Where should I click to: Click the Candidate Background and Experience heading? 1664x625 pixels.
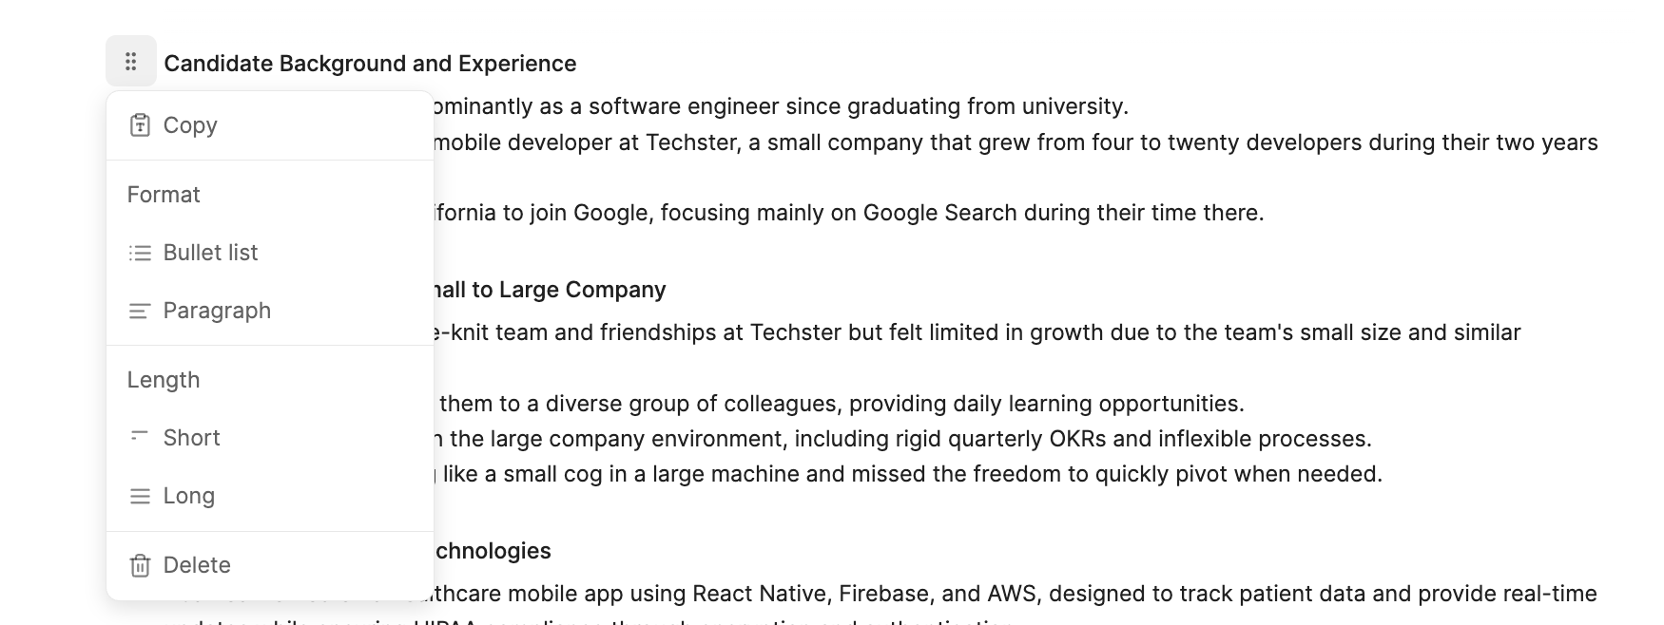370,64
